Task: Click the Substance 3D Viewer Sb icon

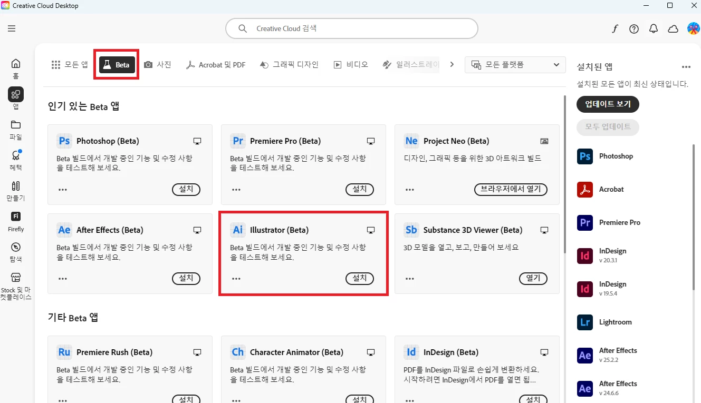Action: pyautogui.click(x=411, y=230)
